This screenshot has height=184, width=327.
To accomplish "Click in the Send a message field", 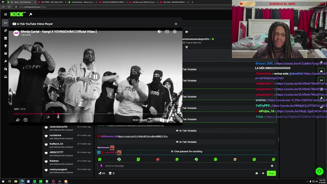I will tap(186, 166).
